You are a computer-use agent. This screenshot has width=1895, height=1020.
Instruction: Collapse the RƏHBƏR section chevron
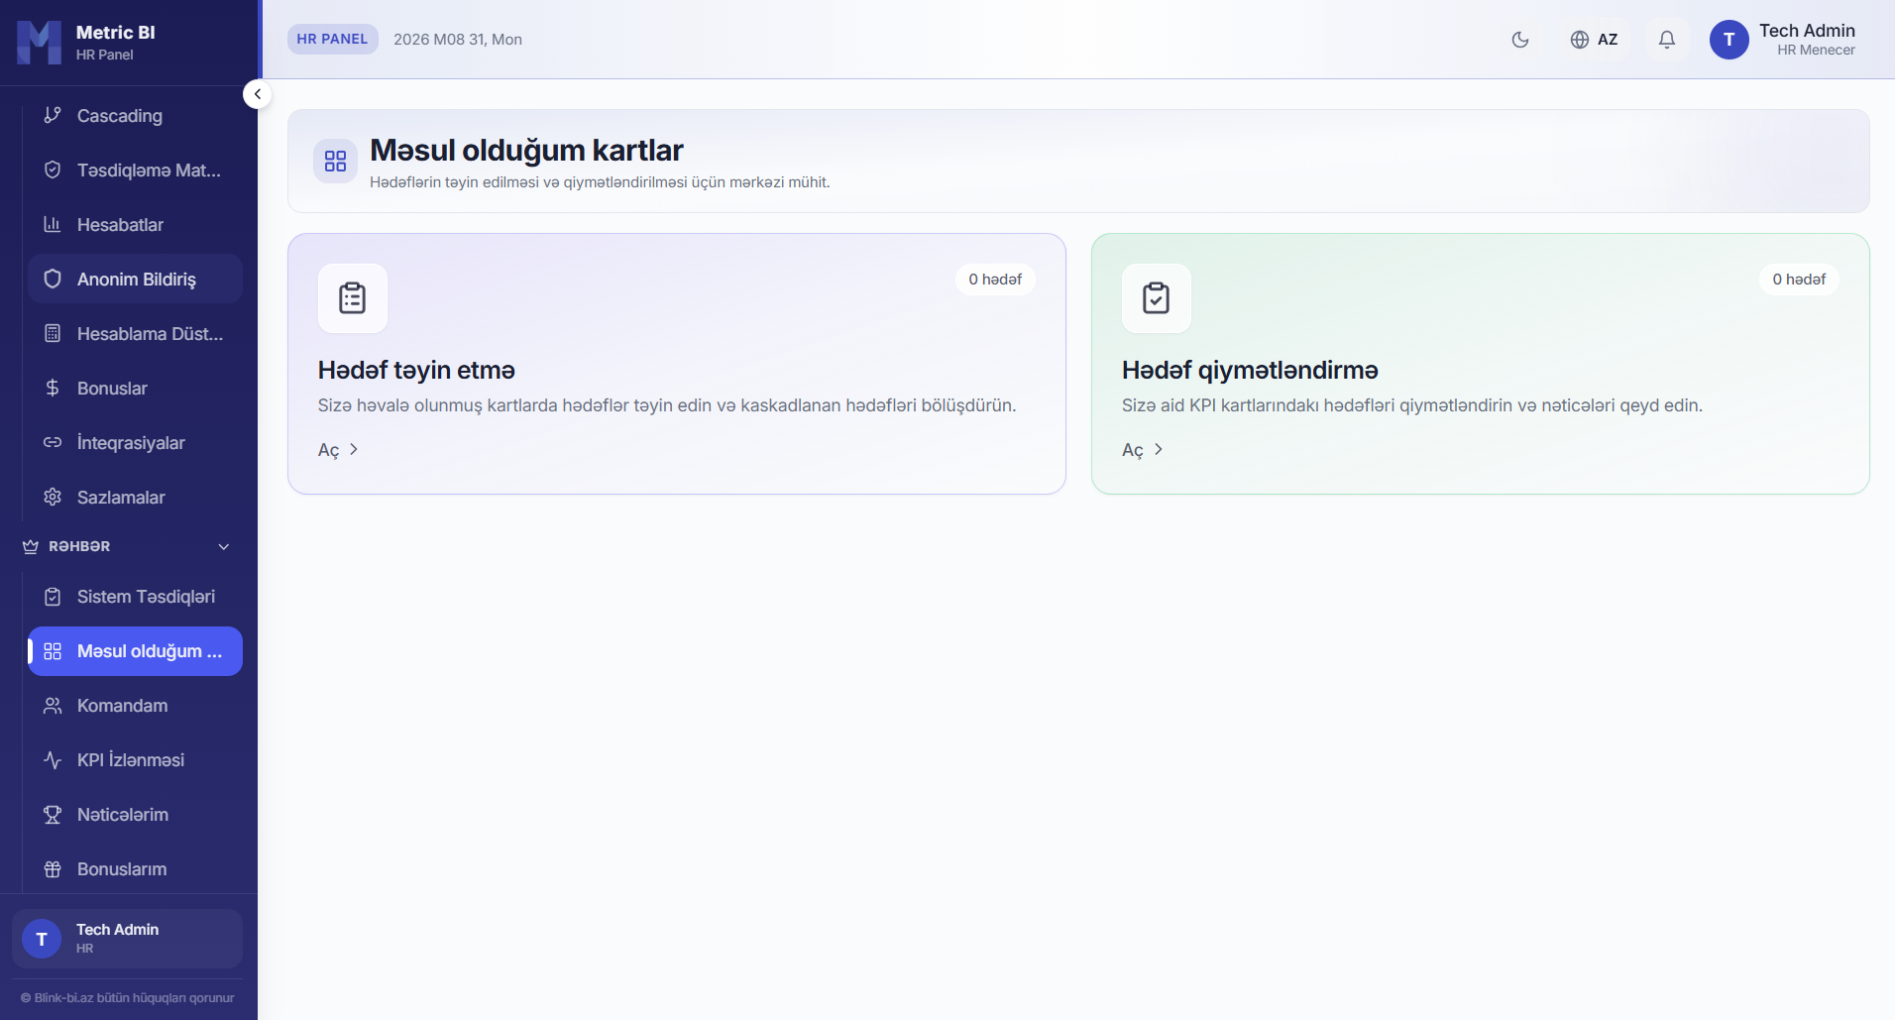click(x=224, y=547)
